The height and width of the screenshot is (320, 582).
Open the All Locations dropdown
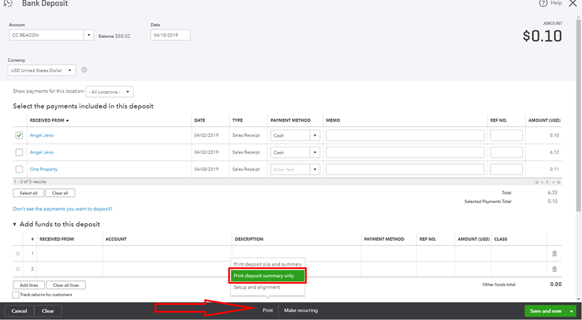click(x=128, y=92)
